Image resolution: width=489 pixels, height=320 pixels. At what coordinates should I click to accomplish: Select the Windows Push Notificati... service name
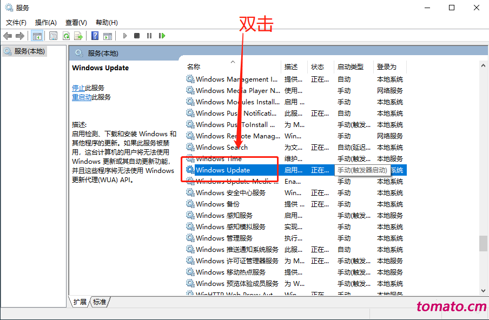click(x=236, y=114)
